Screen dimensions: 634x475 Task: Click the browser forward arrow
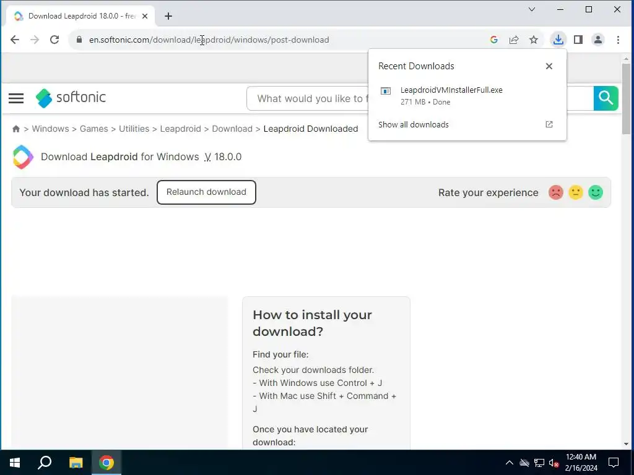tap(35, 40)
